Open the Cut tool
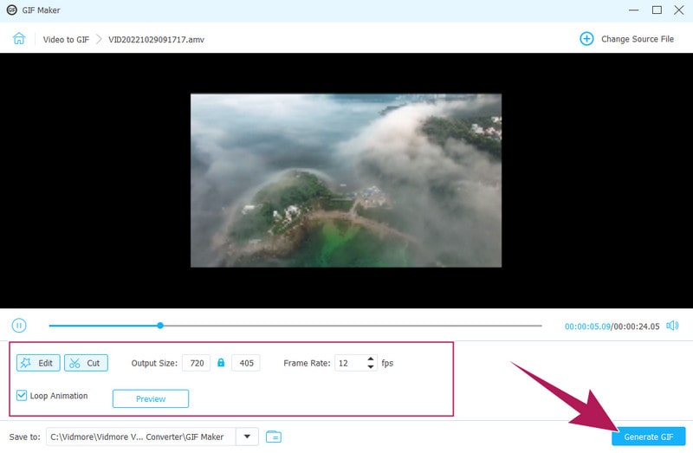 point(86,363)
